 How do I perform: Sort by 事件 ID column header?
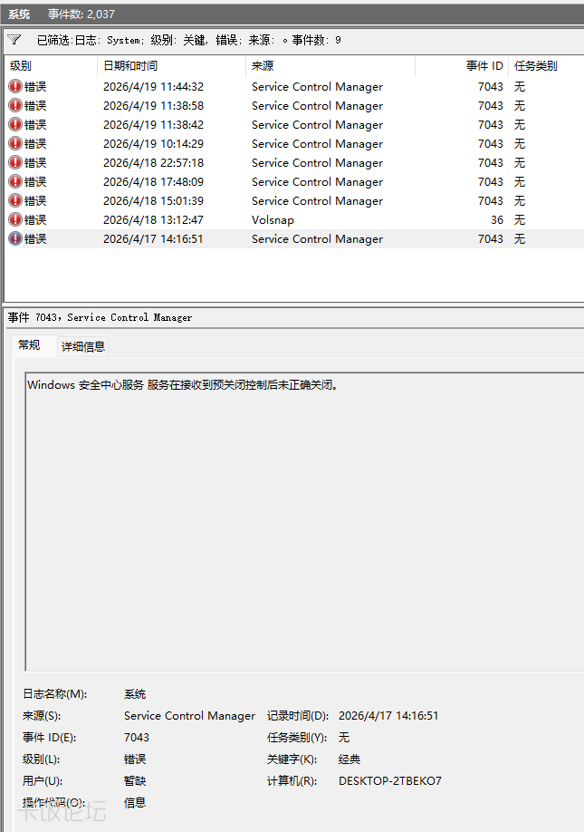tap(462, 66)
